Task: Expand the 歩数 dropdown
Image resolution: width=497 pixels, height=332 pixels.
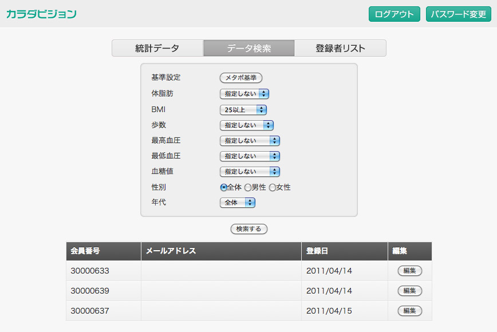Action: pos(247,125)
